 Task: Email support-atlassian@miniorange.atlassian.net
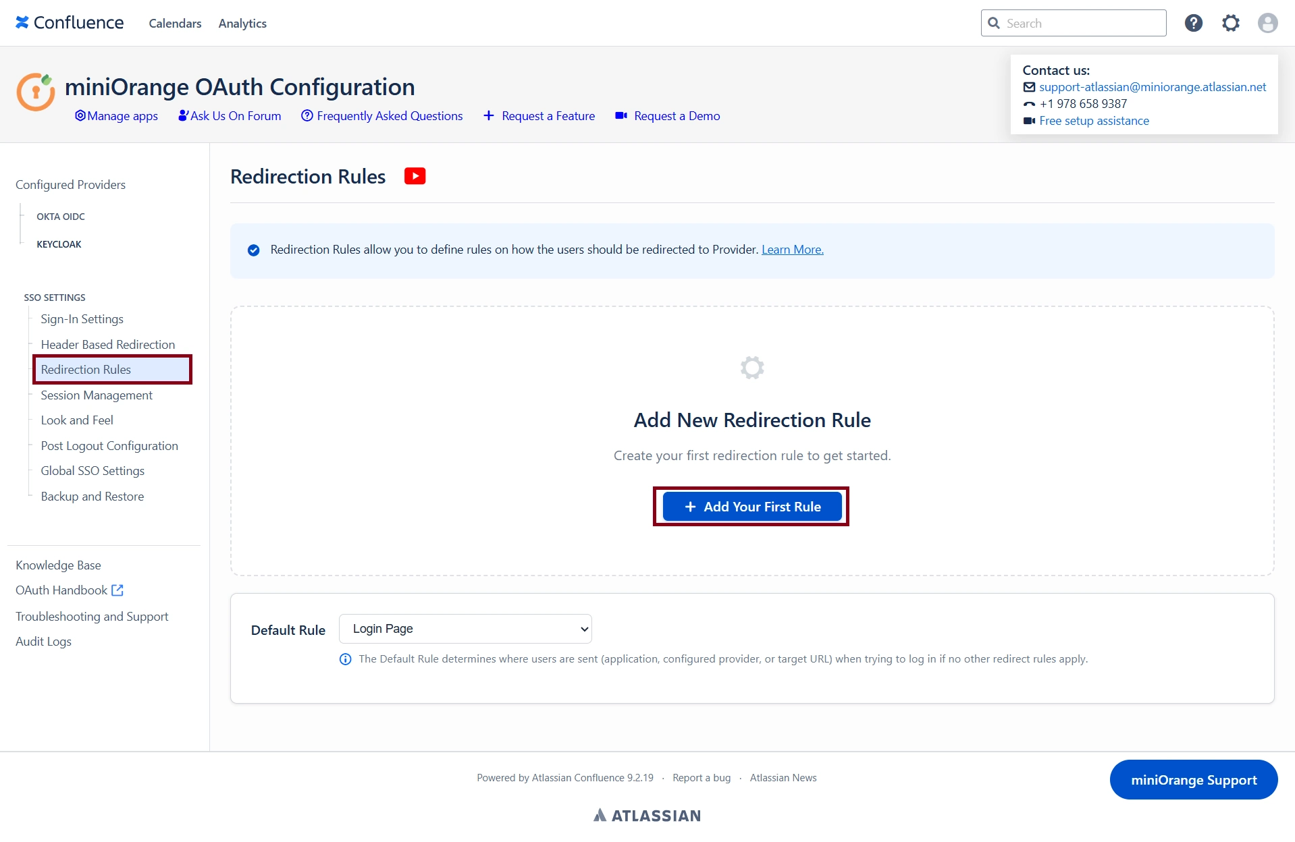pyautogui.click(x=1152, y=87)
